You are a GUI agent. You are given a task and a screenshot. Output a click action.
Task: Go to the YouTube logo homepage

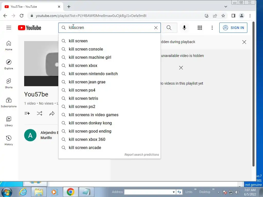click(30, 28)
